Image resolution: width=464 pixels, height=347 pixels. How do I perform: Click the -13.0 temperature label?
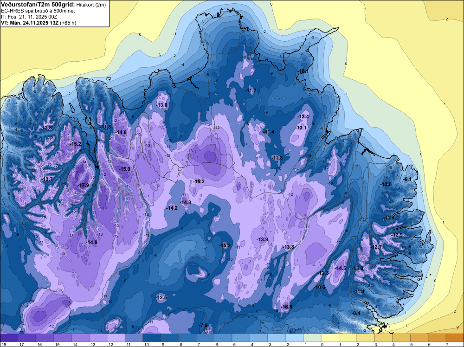[x=162, y=105]
